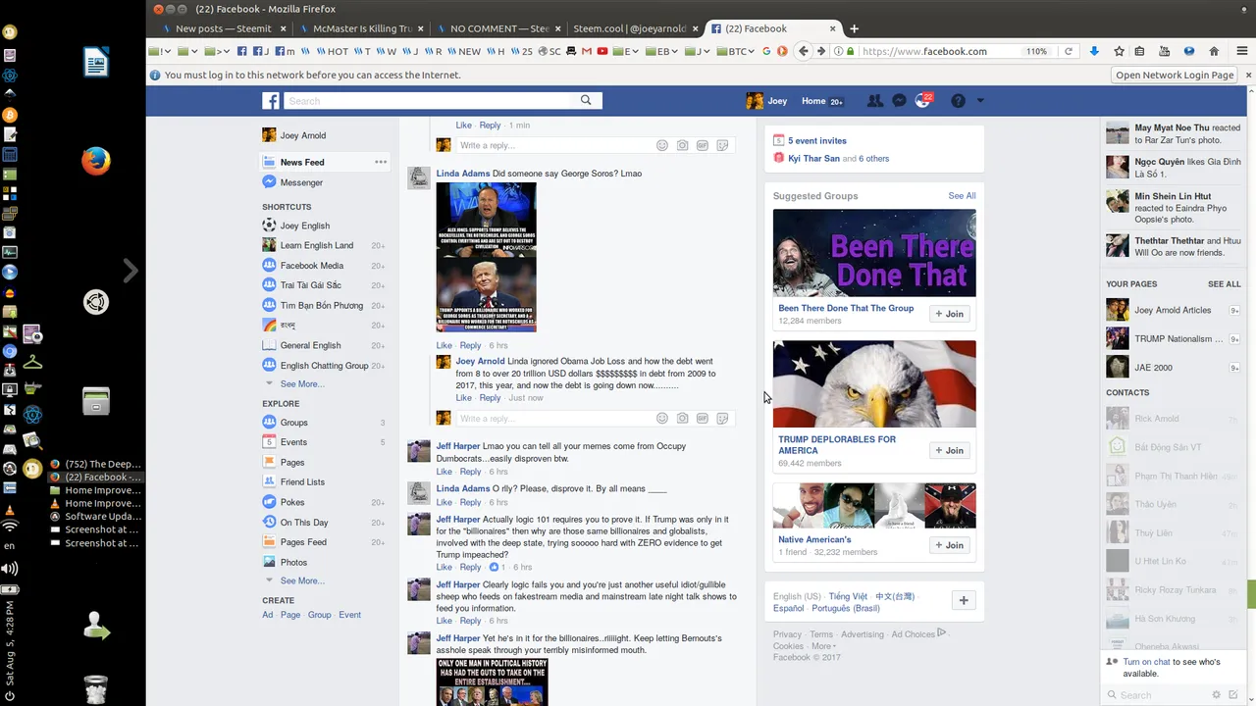Reload page with Firefox reload icon

[1068, 51]
